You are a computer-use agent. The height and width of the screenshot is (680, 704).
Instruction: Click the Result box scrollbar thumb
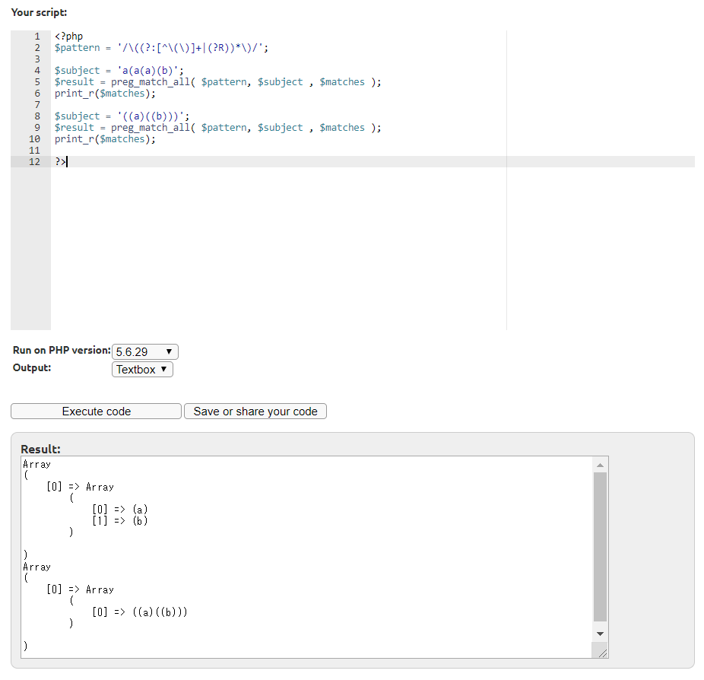(600, 546)
